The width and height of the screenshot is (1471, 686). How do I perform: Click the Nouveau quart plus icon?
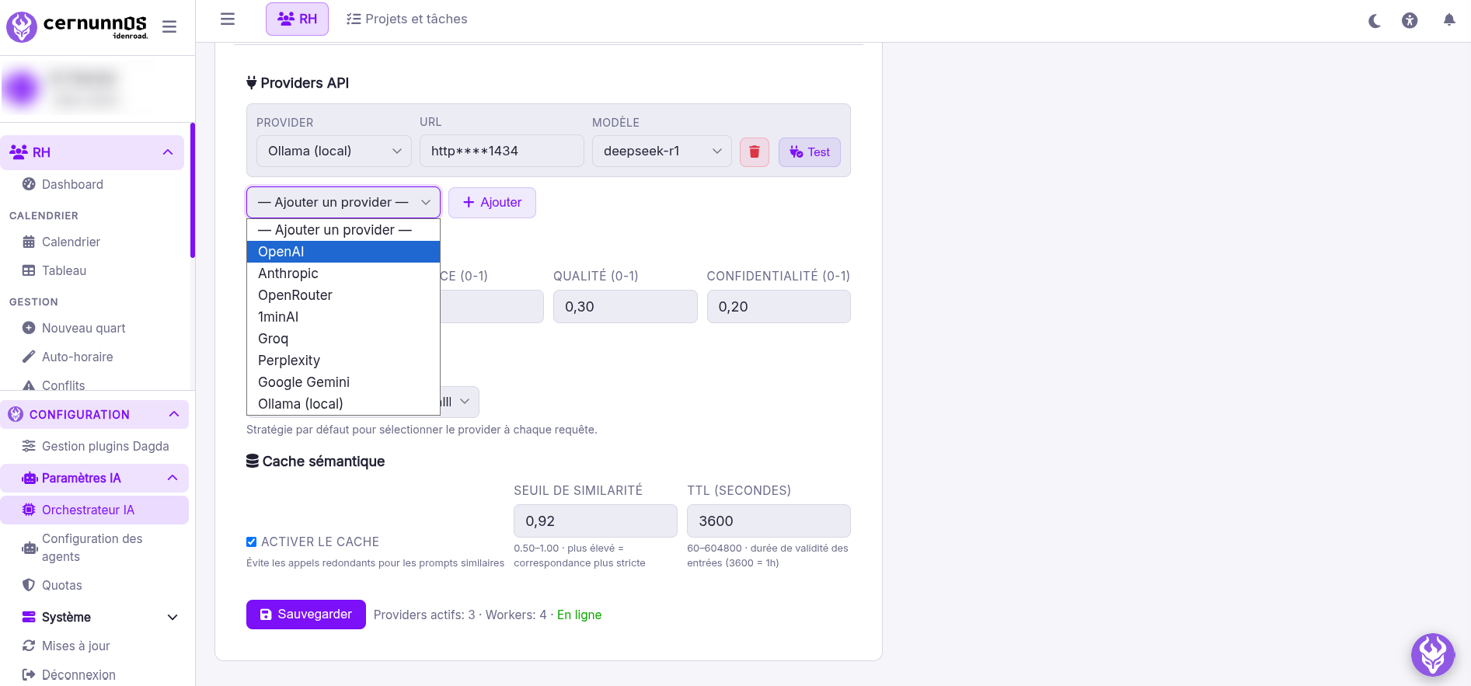tap(29, 328)
